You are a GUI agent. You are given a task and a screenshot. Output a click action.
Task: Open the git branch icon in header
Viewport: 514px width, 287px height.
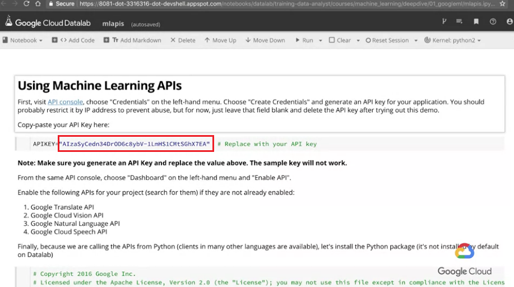pyautogui.click(x=444, y=21)
